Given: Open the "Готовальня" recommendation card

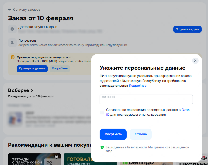Looking at the screenshot, I should (x=77, y=160).
